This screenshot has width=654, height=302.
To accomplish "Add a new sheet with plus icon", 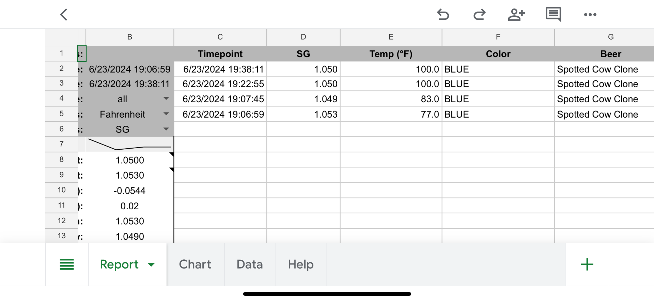I will click(x=587, y=265).
